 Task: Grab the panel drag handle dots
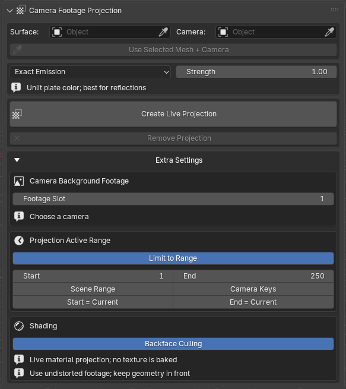tap(335, 10)
